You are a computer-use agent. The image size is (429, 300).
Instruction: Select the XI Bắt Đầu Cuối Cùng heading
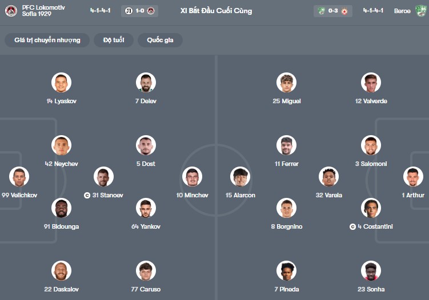pyautogui.click(x=216, y=11)
